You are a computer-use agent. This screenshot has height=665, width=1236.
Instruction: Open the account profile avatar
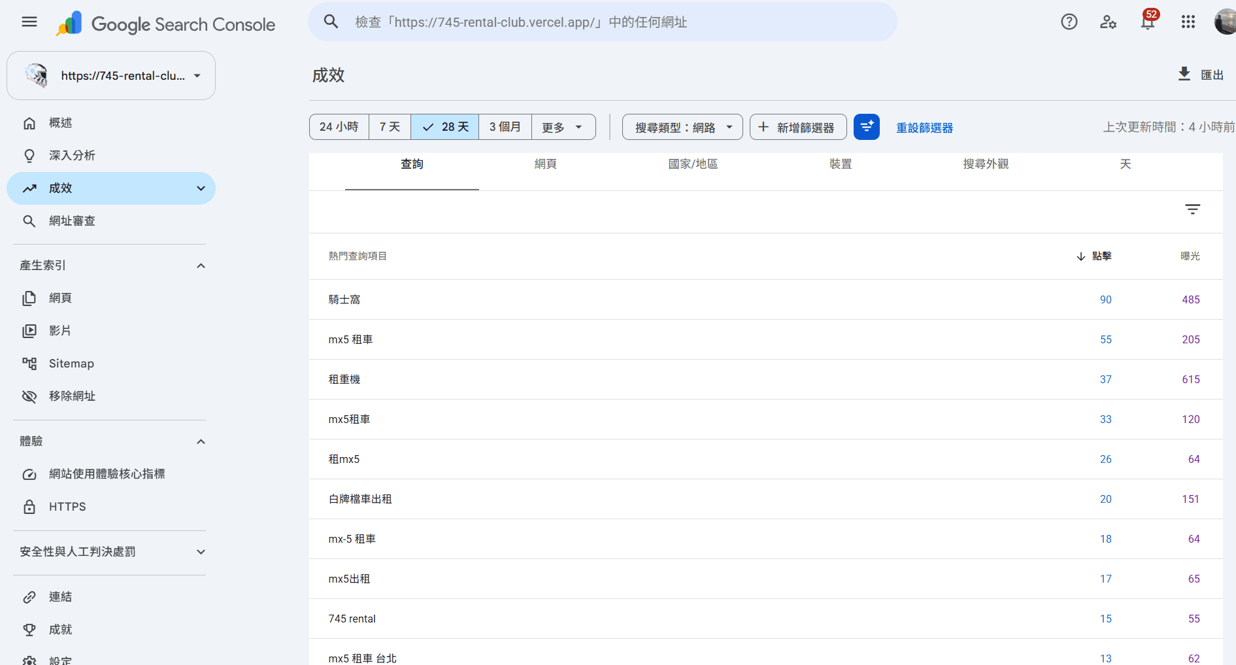pos(1225,22)
